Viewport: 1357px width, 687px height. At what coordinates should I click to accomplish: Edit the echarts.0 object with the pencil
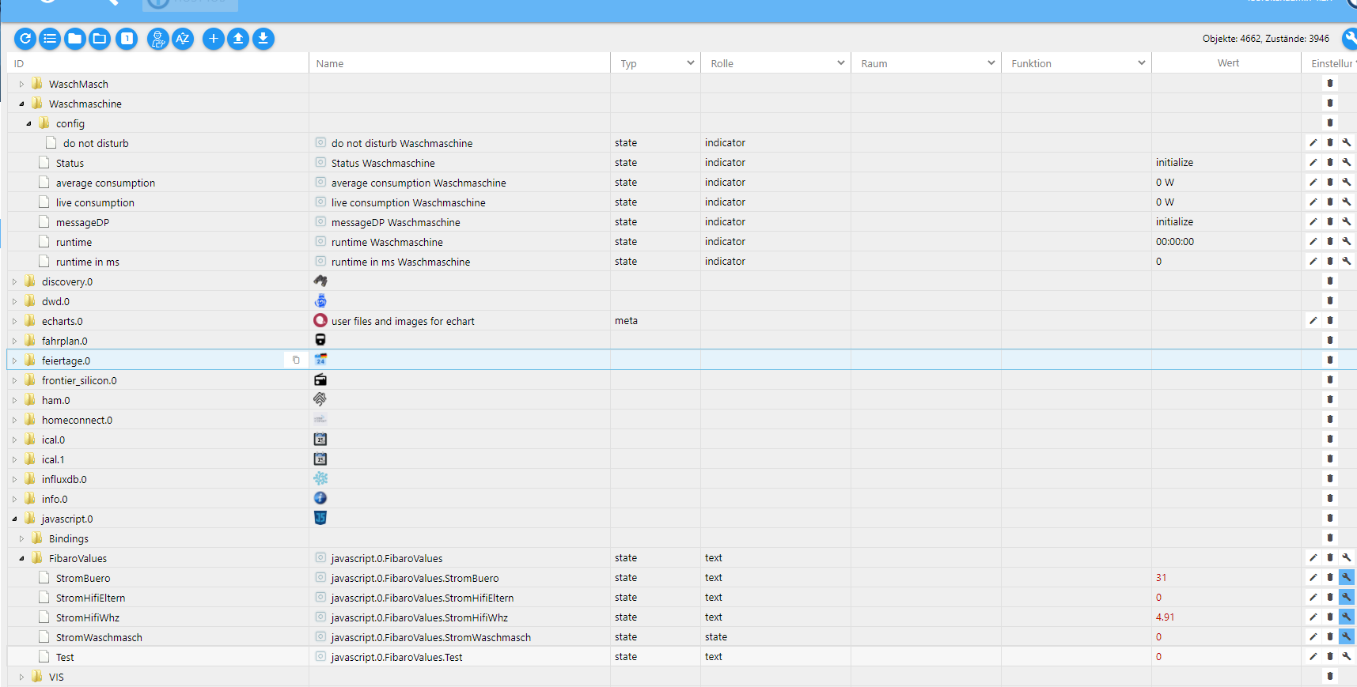click(x=1313, y=321)
